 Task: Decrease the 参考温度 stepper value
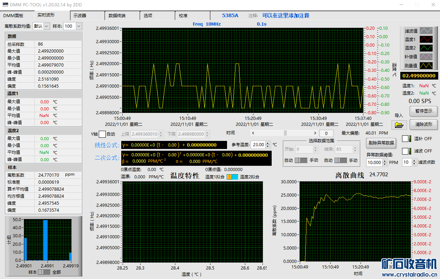(268, 146)
